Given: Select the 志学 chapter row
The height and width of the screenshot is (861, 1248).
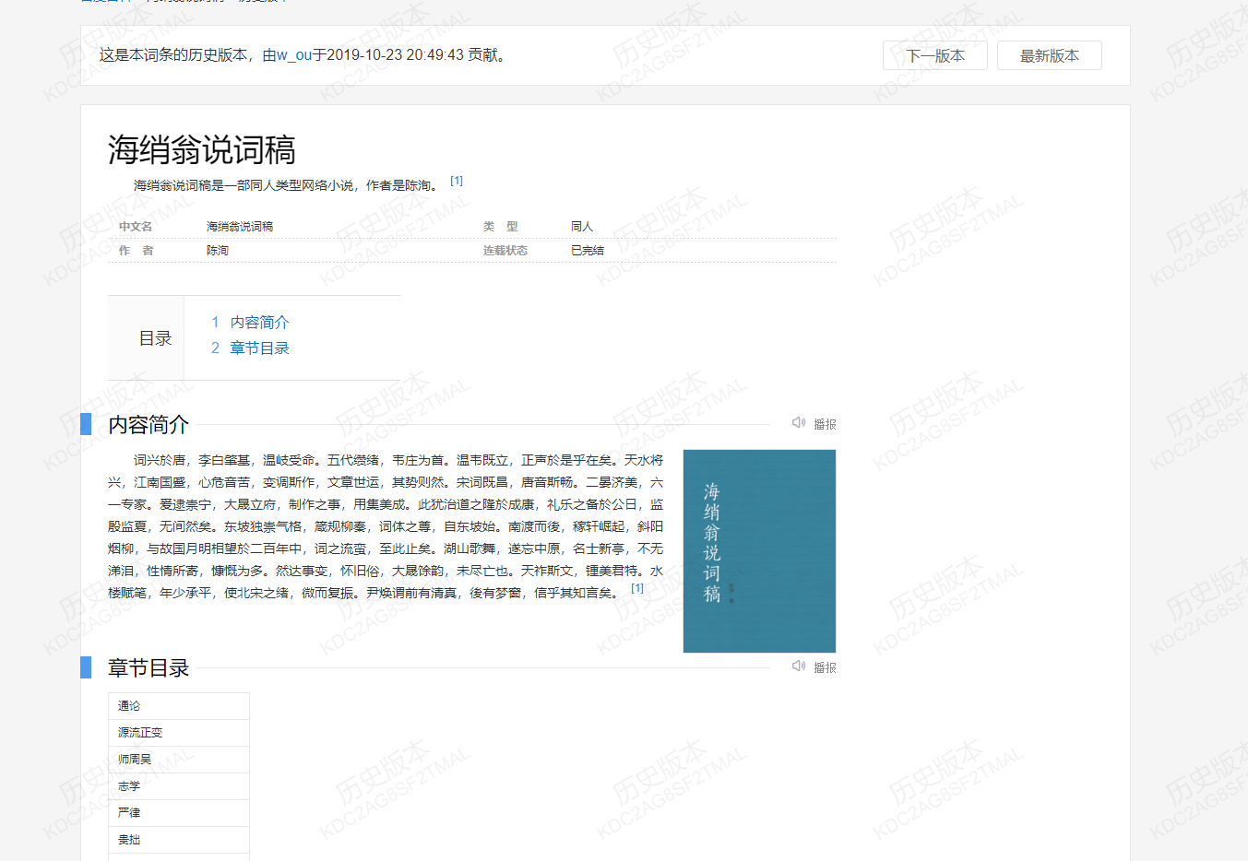Looking at the screenshot, I should 179,786.
